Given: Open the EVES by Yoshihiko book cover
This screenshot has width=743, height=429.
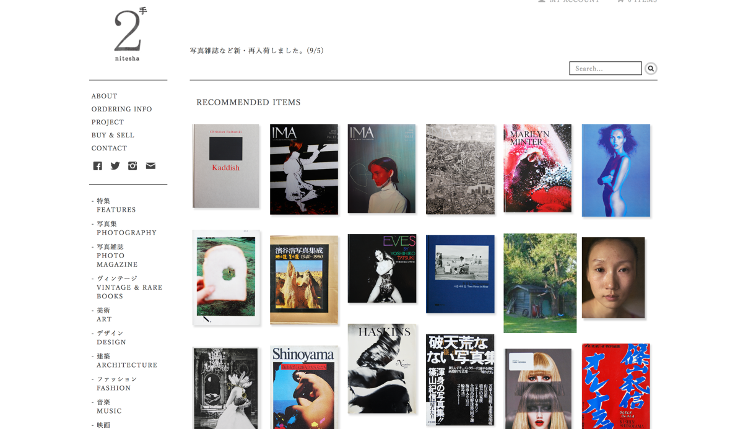Looking at the screenshot, I should (x=381, y=269).
